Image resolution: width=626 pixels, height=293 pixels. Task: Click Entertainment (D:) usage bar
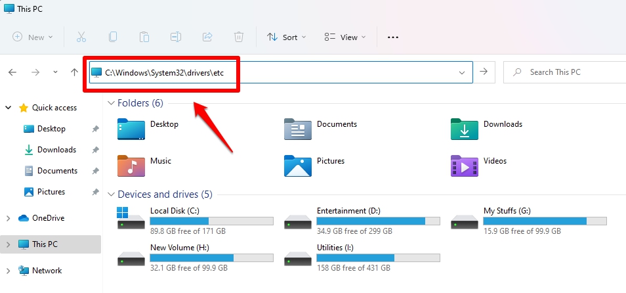pyautogui.click(x=378, y=221)
